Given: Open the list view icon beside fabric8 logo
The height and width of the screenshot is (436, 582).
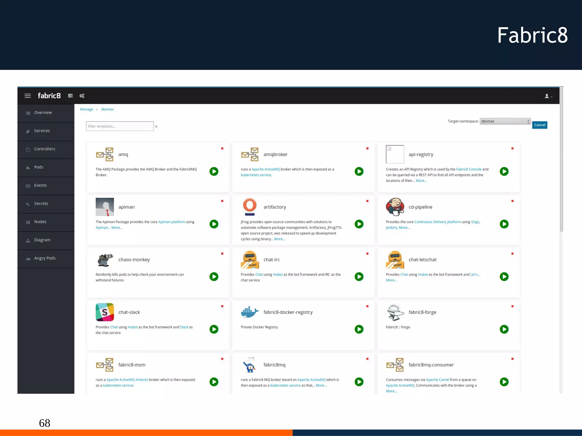Looking at the screenshot, I should [70, 96].
